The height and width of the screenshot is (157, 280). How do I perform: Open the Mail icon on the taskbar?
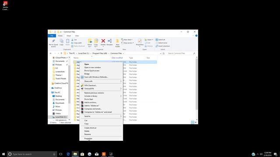(x=97, y=154)
